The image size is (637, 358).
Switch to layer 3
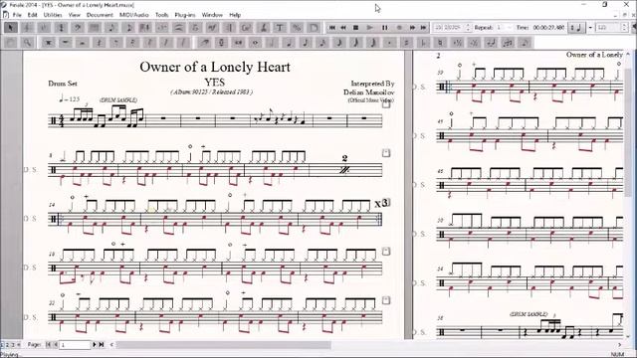pyautogui.click(x=12, y=345)
